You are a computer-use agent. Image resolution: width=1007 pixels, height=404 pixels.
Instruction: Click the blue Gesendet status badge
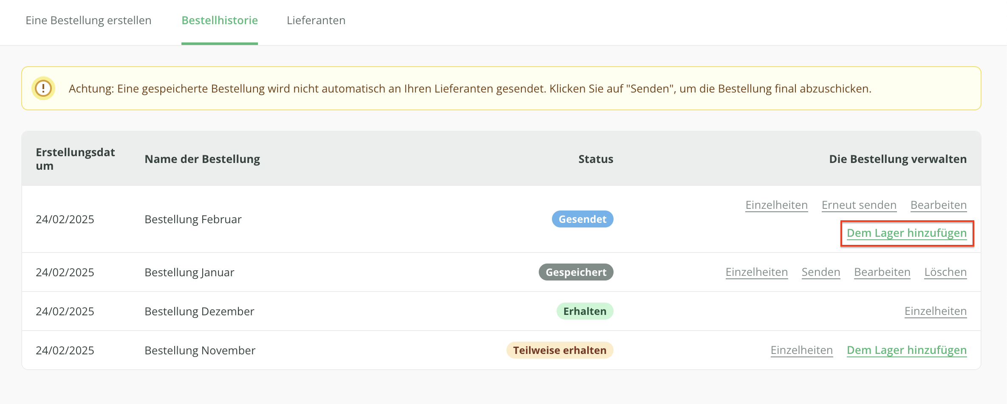582,219
